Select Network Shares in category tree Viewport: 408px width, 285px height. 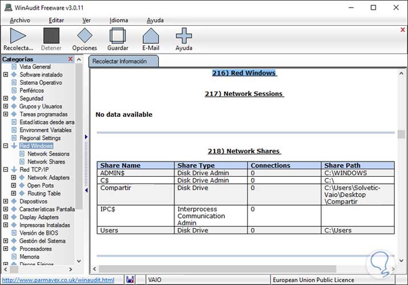tap(46, 162)
